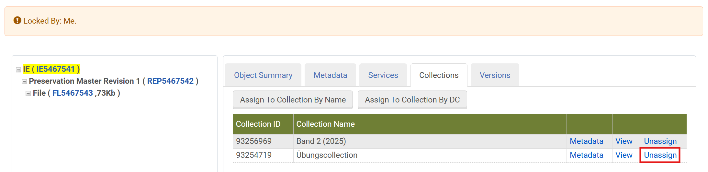708x172 pixels.
Task: Switch to the Metadata tab
Action: tap(330, 75)
